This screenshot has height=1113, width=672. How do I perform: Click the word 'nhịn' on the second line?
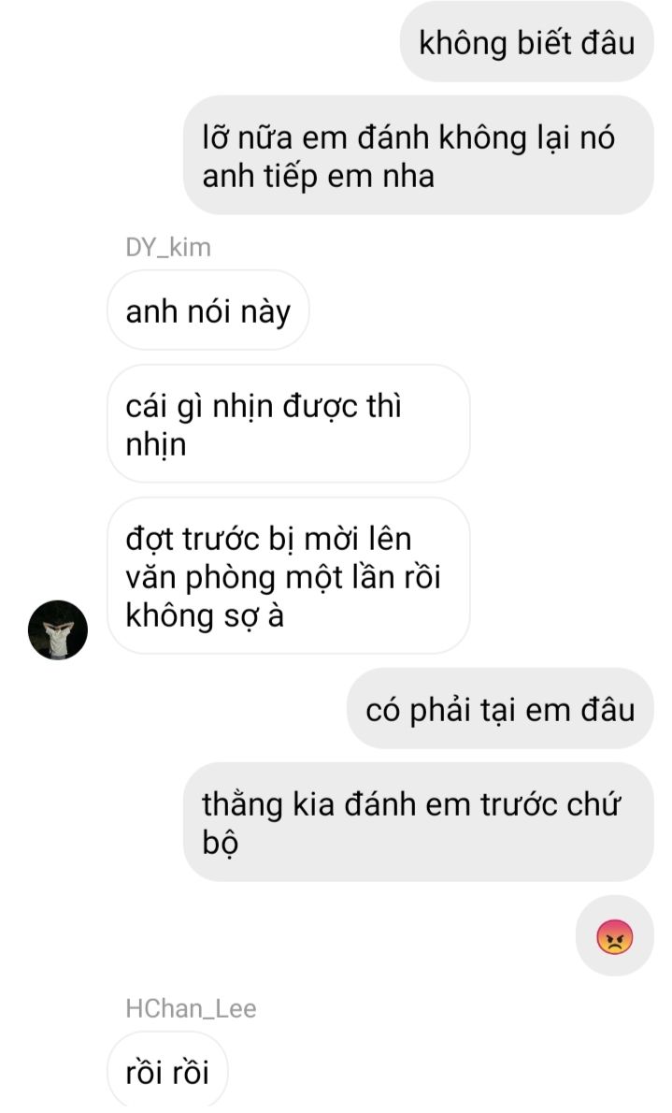coord(156,446)
